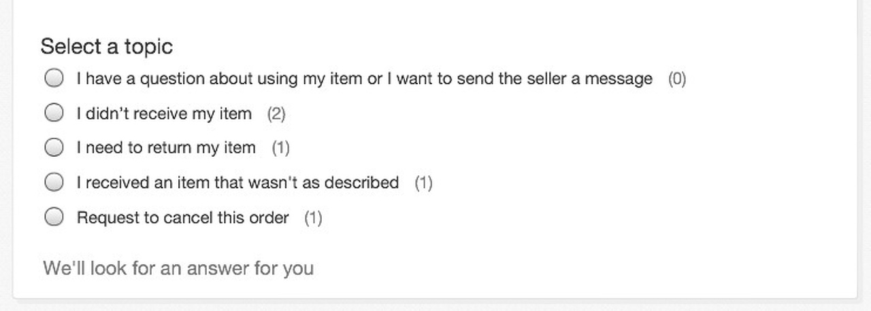Click the (1) count after "wasn't as described"
Screen dimensions: 871x311
(423, 183)
